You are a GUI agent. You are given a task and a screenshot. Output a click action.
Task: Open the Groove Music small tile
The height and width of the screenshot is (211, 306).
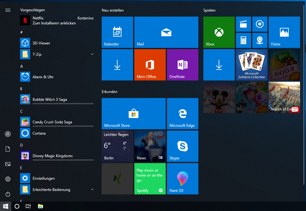(260, 24)
